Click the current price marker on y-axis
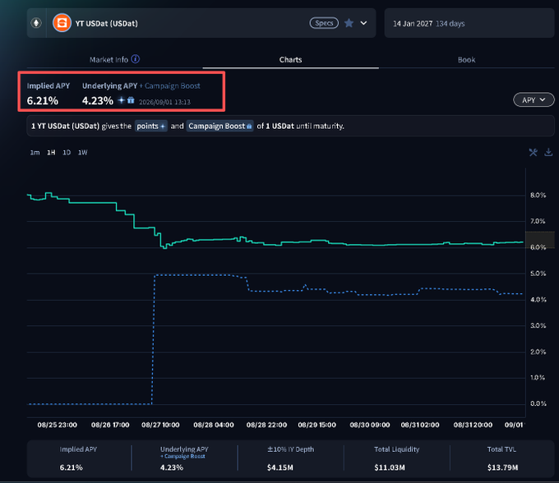The height and width of the screenshot is (483, 559). coord(540,240)
